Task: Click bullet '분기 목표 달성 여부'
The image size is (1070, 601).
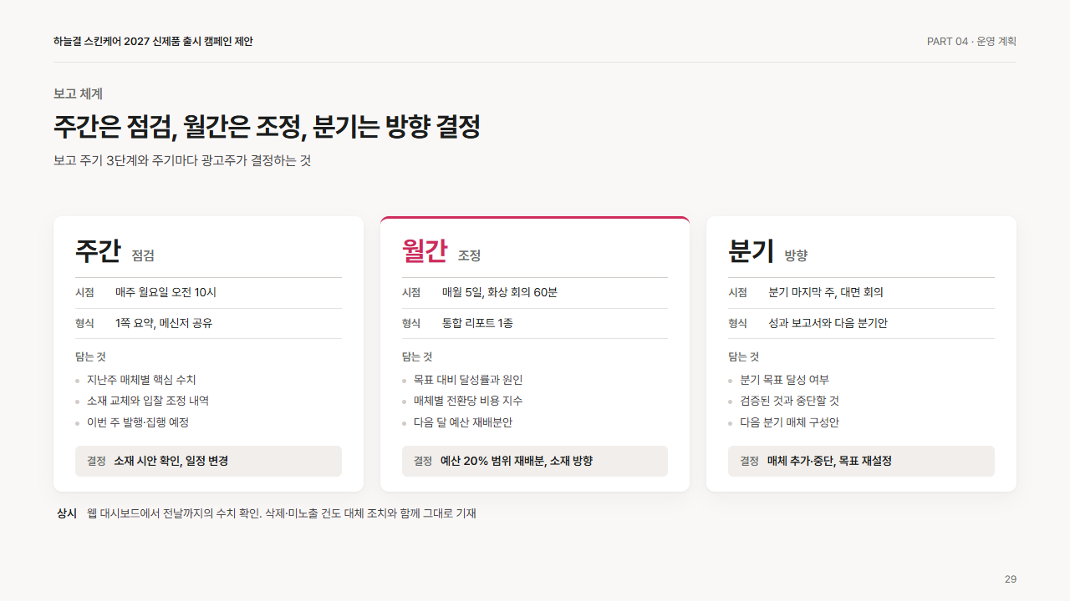Action: coord(784,380)
